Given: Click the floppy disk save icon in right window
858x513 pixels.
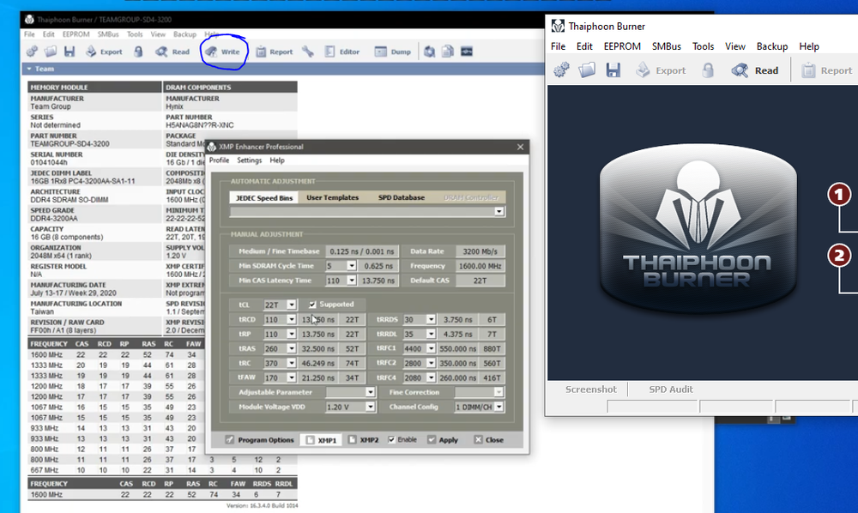Looking at the screenshot, I should pos(613,70).
